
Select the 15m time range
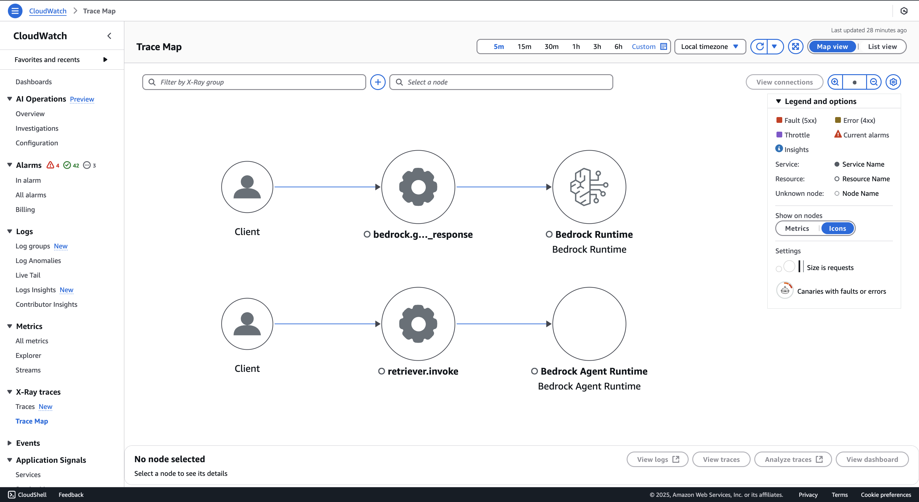click(x=524, y=47)
